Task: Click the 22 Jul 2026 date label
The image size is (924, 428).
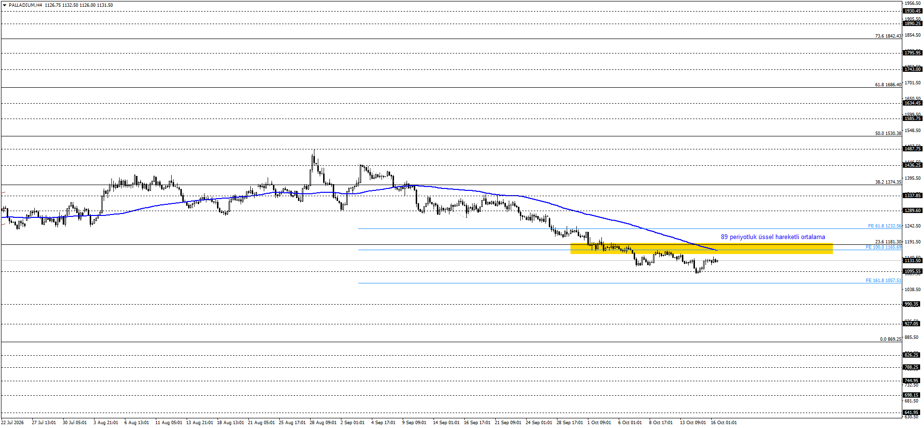Action: 12,423
